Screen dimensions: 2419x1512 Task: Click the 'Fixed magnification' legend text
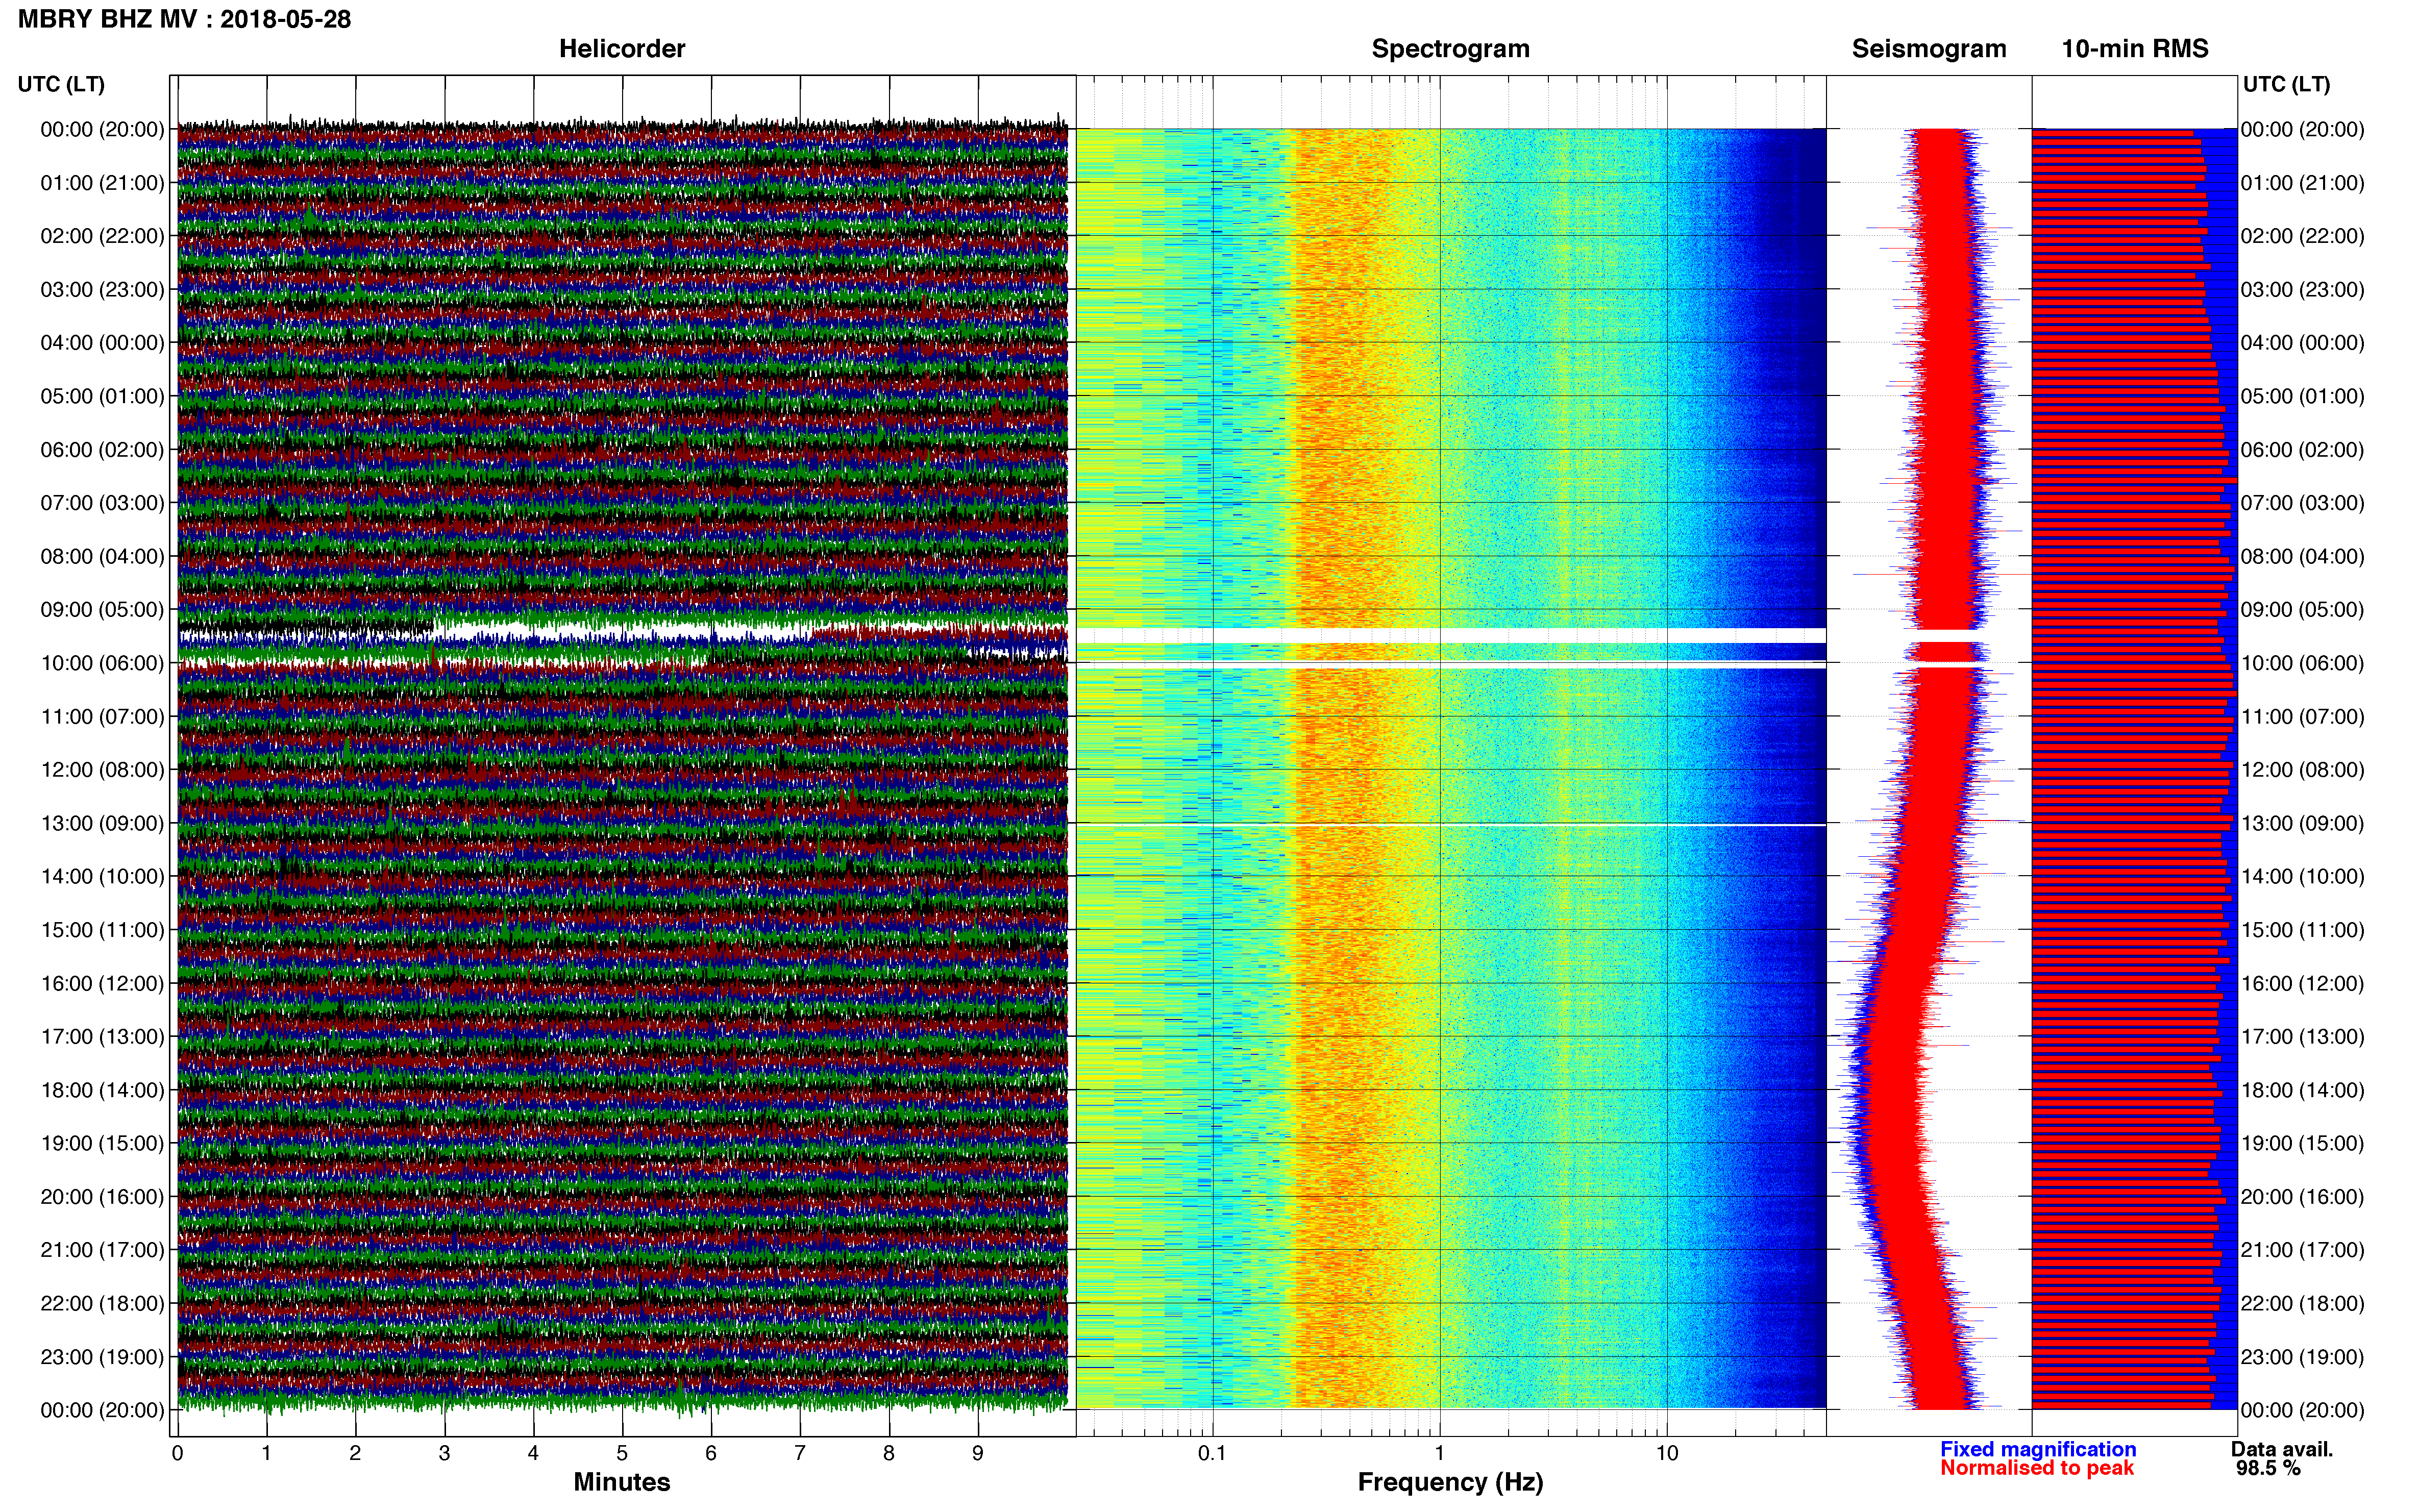(2038, 1449)
